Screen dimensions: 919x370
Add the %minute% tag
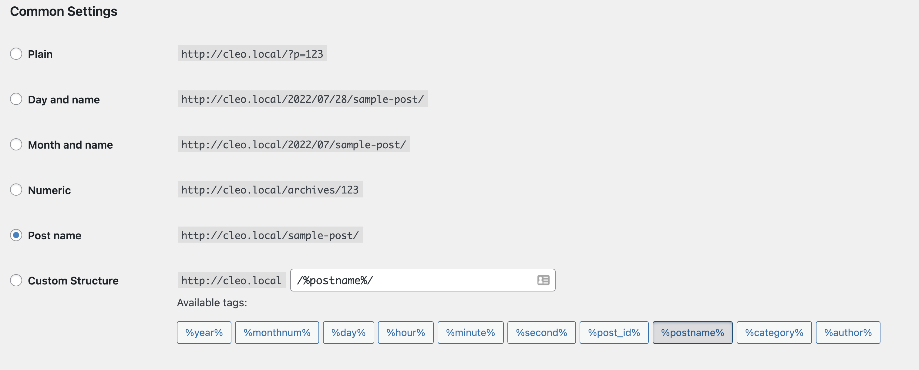pyautogui.click(x=470, y=332)
